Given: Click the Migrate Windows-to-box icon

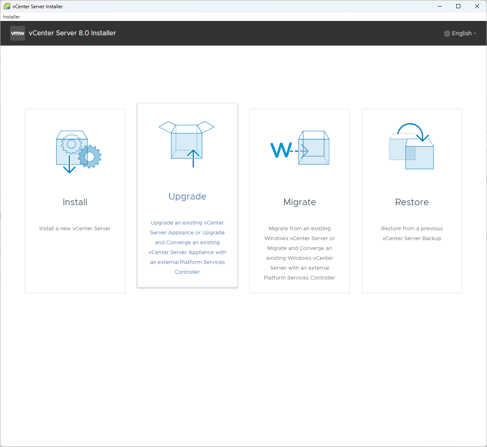Looking at the screenshot, I should 300,148.
